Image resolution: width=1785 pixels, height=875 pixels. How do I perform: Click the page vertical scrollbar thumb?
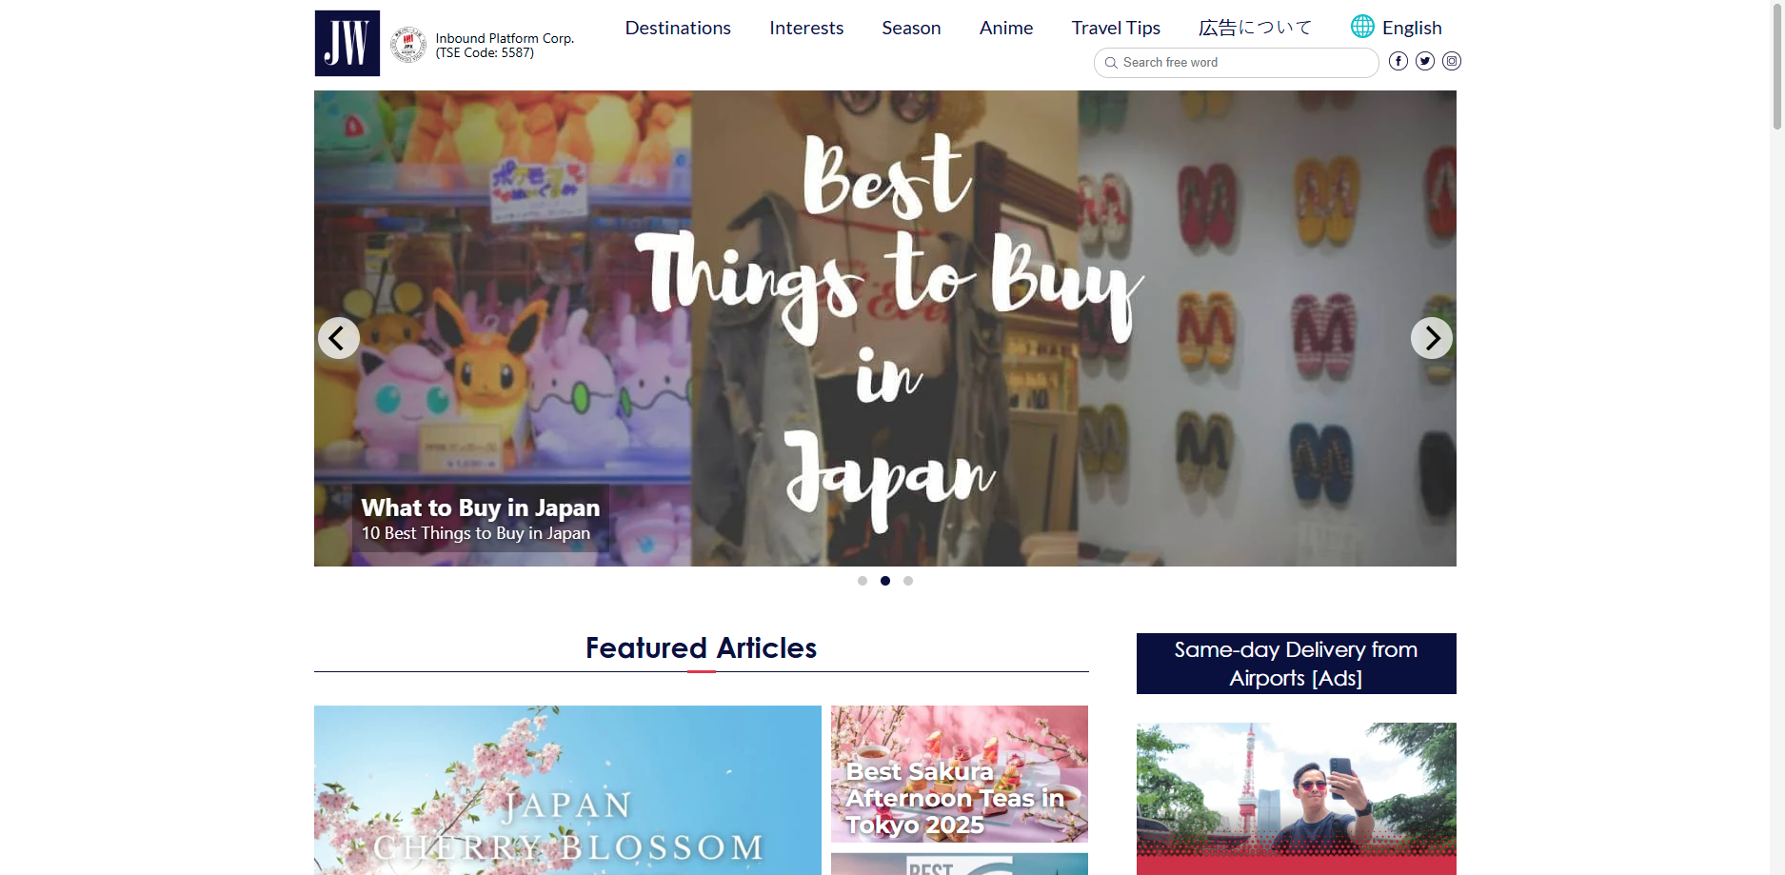pos(1776,65)
